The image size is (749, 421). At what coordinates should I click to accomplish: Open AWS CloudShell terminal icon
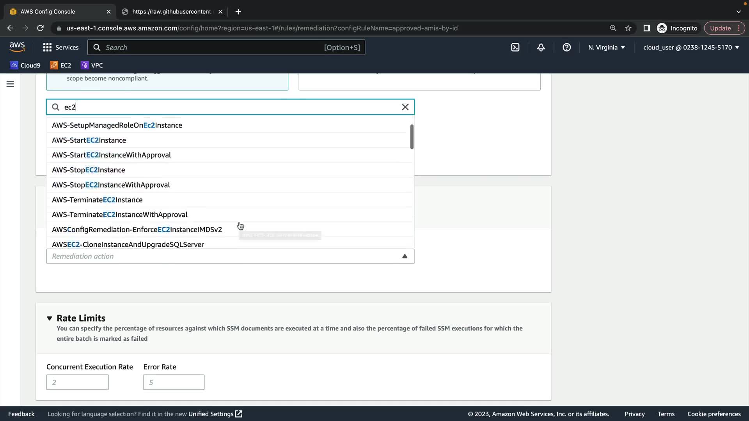click(515, 47)
